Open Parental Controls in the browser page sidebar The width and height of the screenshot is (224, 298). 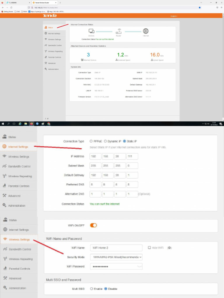point(54,57)
